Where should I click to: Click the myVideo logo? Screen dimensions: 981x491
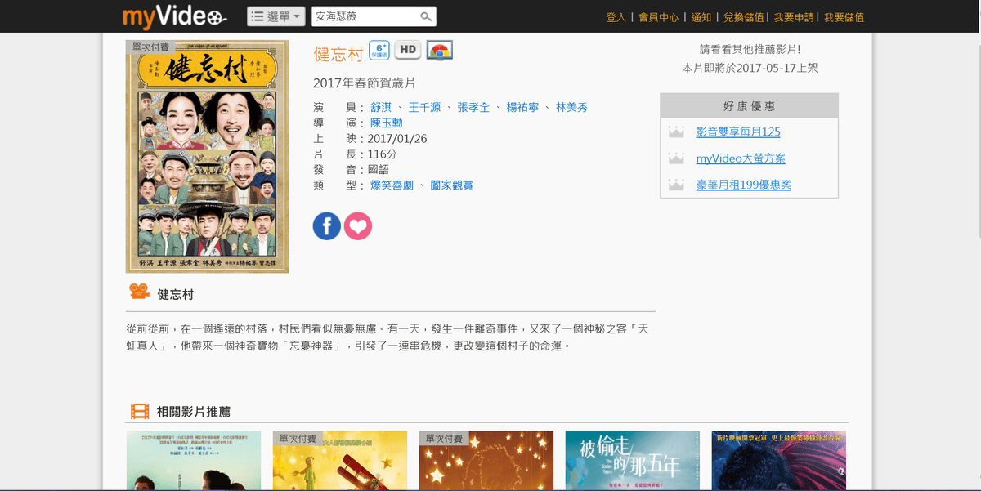click(x=174, y=16)
